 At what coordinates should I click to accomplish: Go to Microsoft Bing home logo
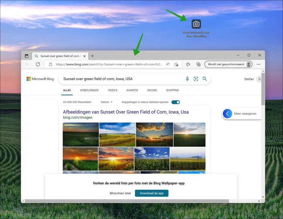(40, 79)
